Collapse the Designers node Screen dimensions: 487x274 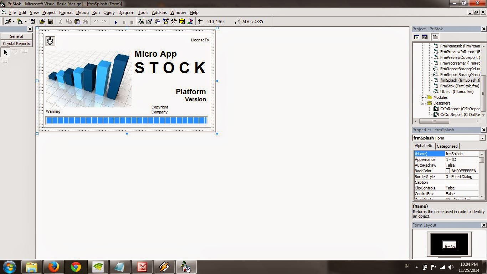(422, 103)
